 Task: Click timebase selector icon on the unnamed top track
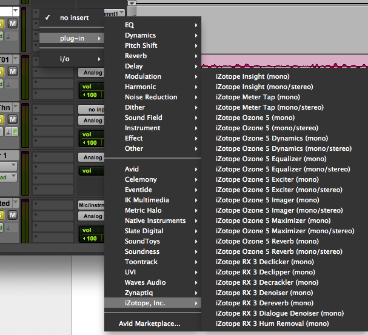click(8, 36)
